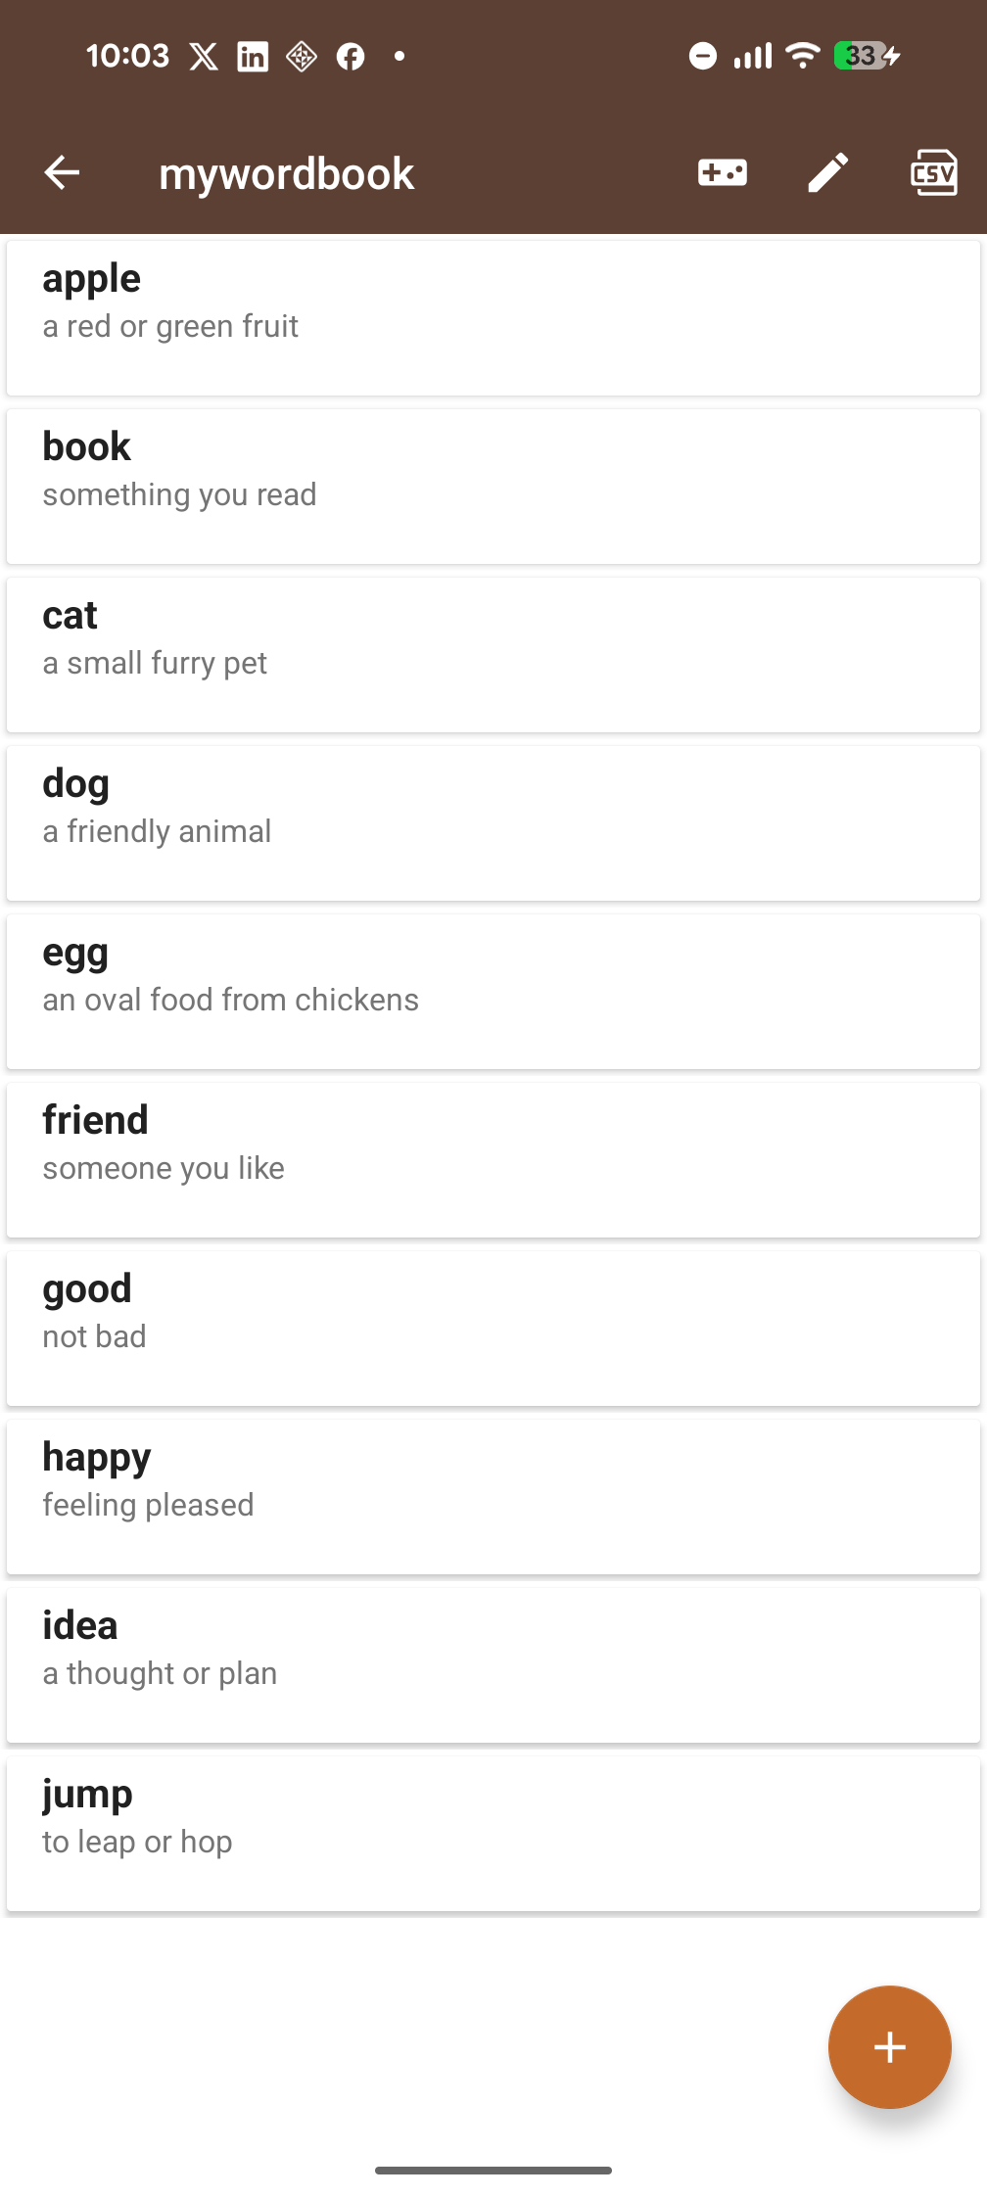
Task: Open the friend word card
Action: (493, 1160)
